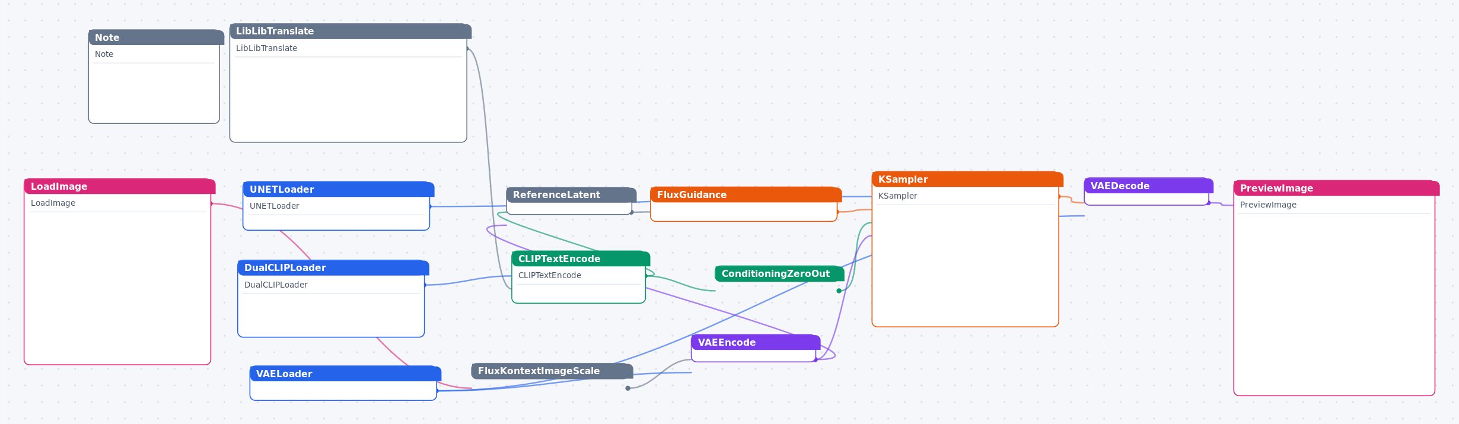Screen dimensions: 1459x424
Task: Click the UNETLoader node title bar
Action: (339, 189)
